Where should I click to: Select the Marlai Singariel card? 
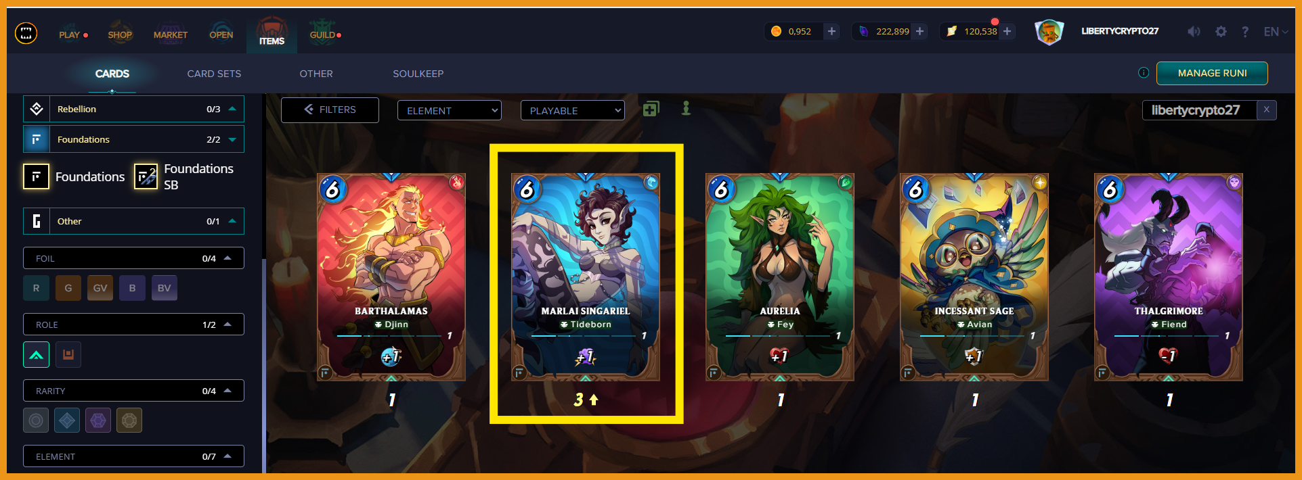pyautogui.click(x=586, y=277)
